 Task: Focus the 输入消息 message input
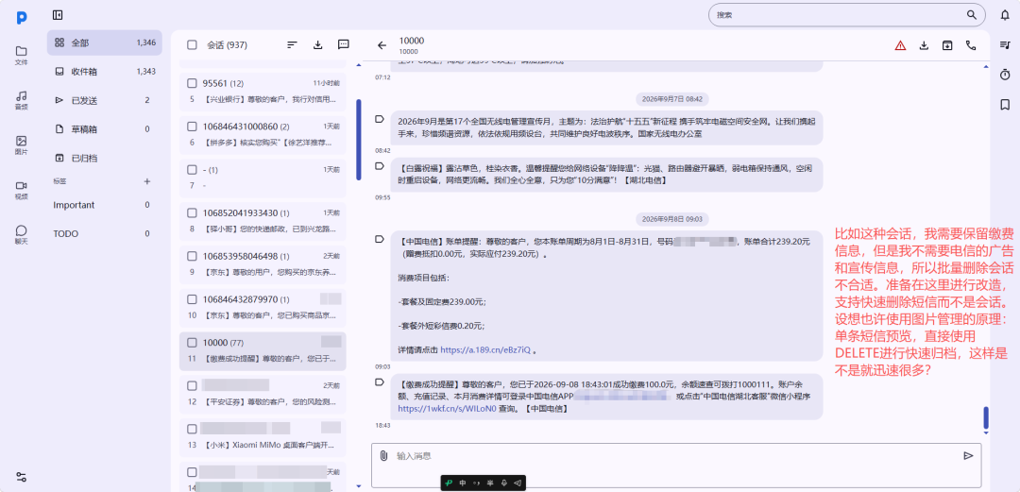pos(676,466)
